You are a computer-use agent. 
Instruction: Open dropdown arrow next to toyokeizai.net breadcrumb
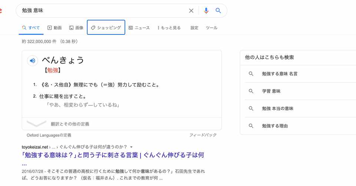point(131,147)
